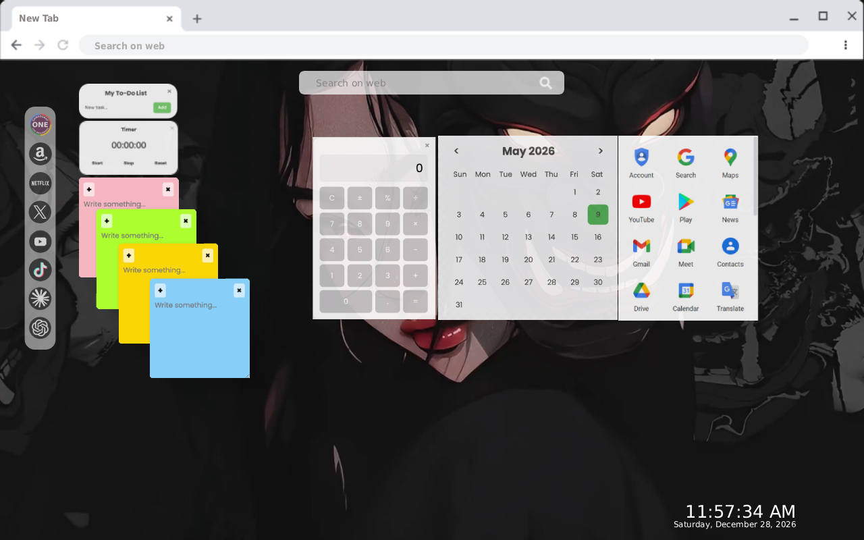Open the browser three-dot menu

click(x=846, y=45)
